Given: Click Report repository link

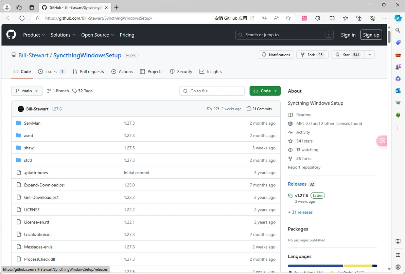Looking at the screenshot, I should [304, 167].
